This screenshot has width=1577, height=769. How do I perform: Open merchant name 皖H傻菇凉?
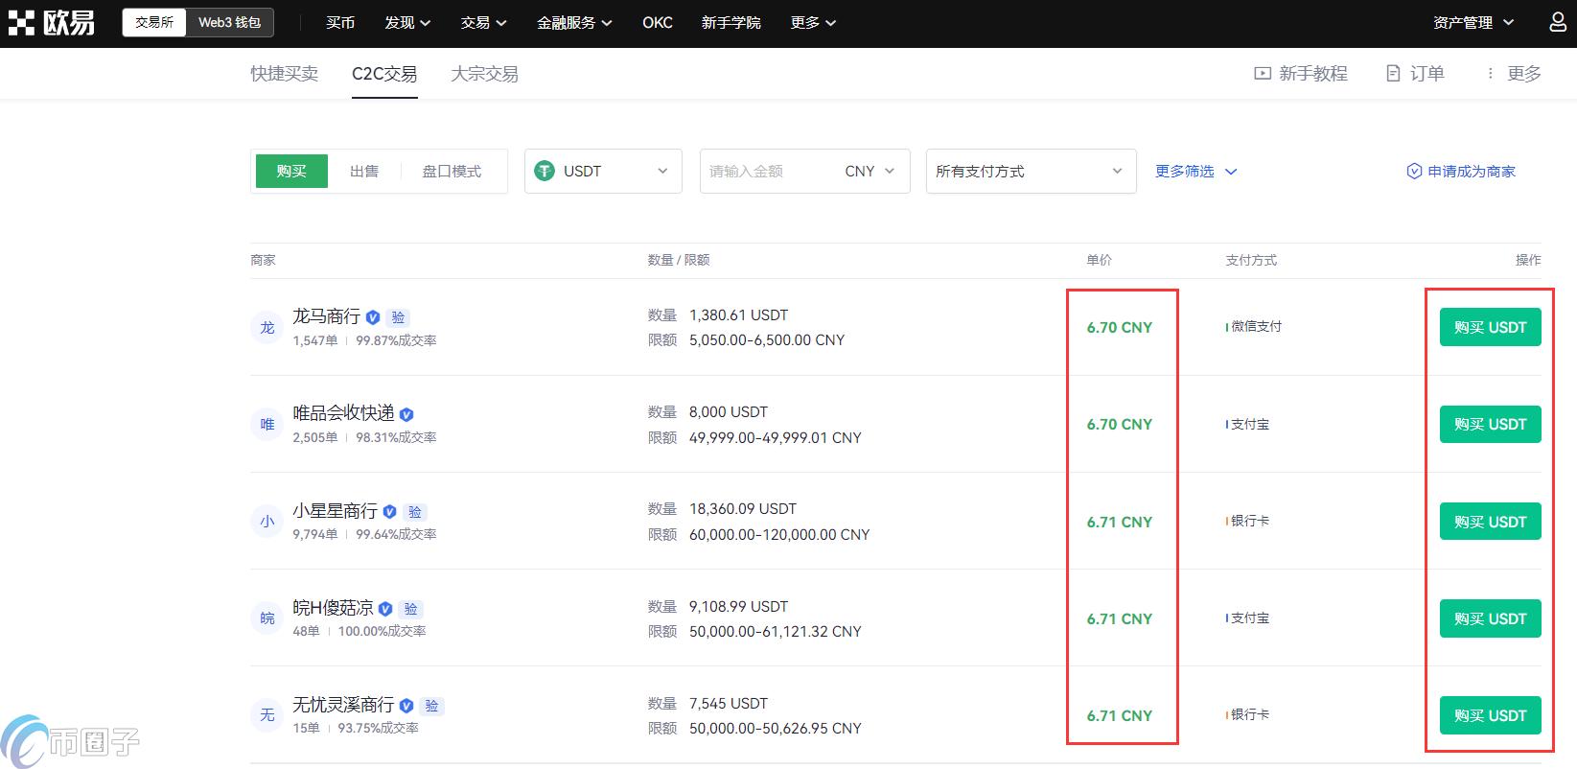[x=333, y=608]
